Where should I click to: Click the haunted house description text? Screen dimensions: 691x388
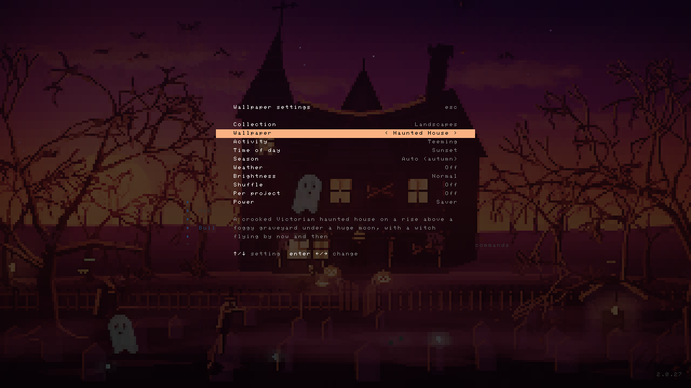click(x=343, y=228)
